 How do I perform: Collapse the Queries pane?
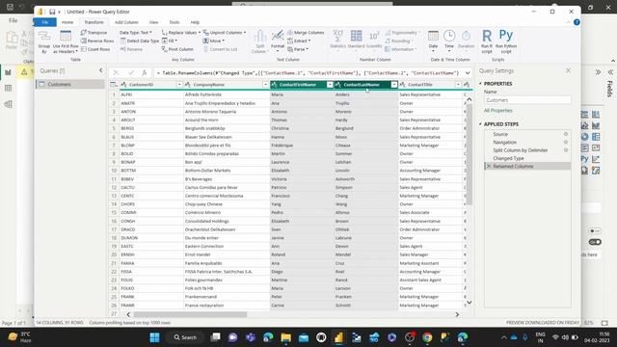pyautogui.click(x=100, y=70)
